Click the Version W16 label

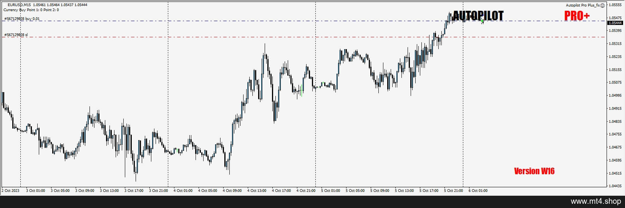(534, 171)
